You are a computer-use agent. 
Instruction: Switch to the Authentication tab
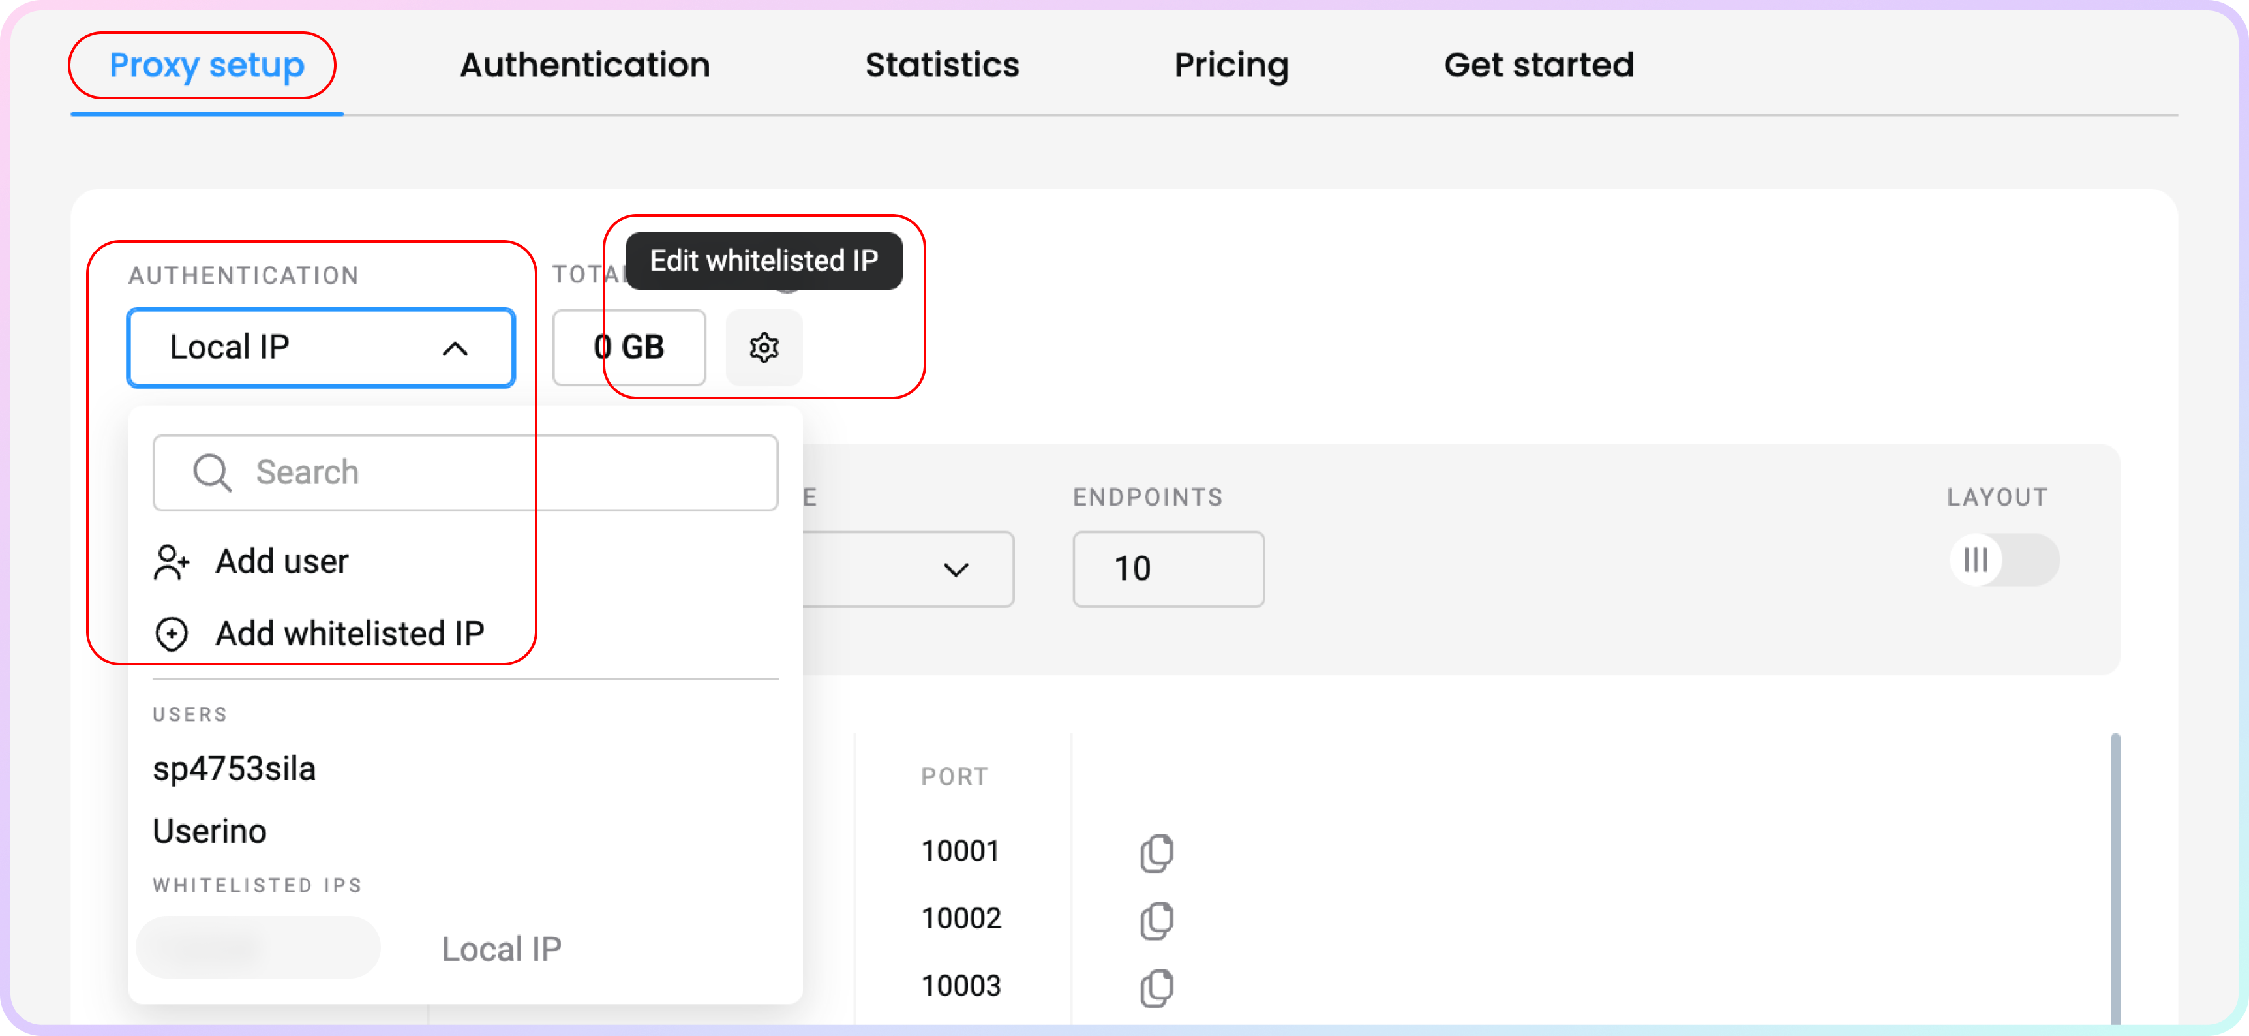585,65
